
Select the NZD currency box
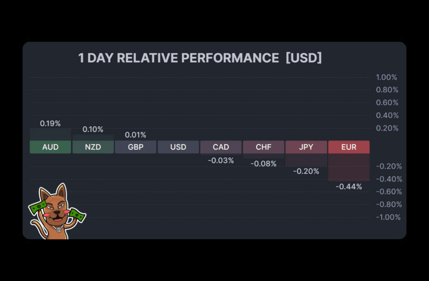tap(93, 147)
